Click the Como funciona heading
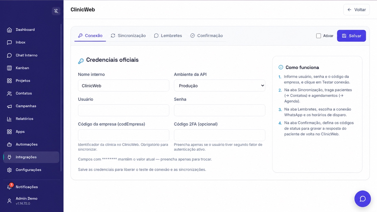This screenshot has width=377, height=212. pyautogui.click(x=302, y=67)
